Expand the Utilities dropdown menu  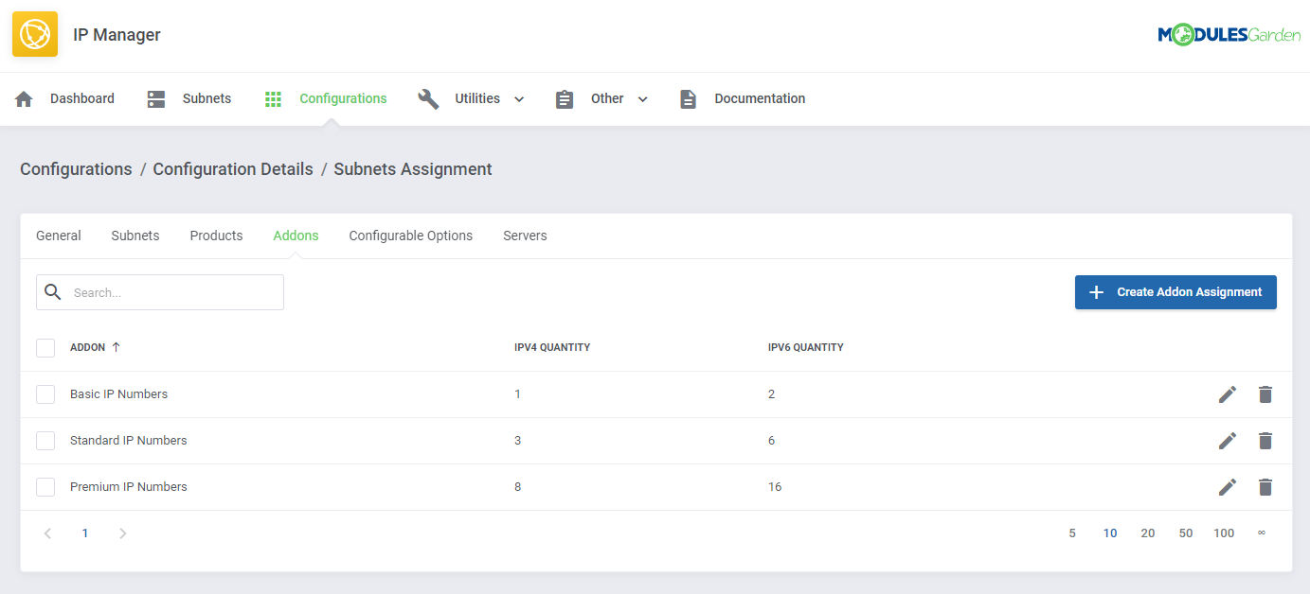[518, 98]
